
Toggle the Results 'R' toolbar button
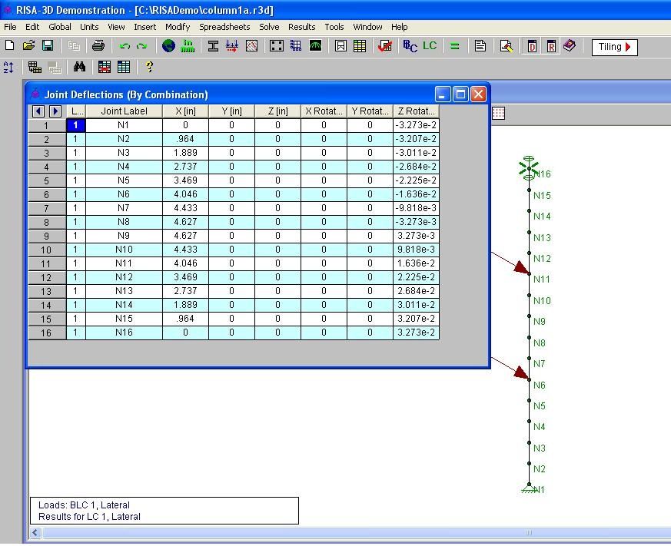click(x=551, y=46)
